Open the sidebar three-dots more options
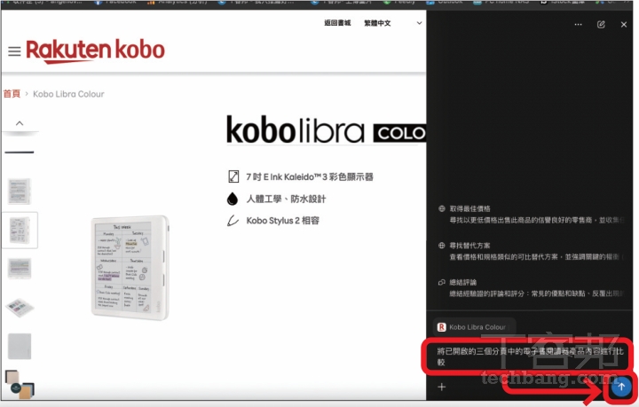The width and height of the screenshot is (639, 407). 579,25
